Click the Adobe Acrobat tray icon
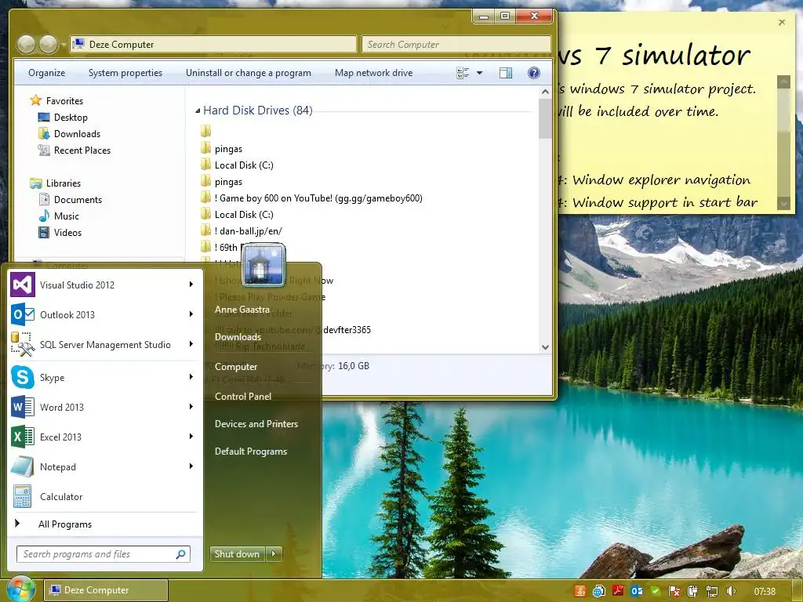Viewport: 803px width, 602px height. 618,591
